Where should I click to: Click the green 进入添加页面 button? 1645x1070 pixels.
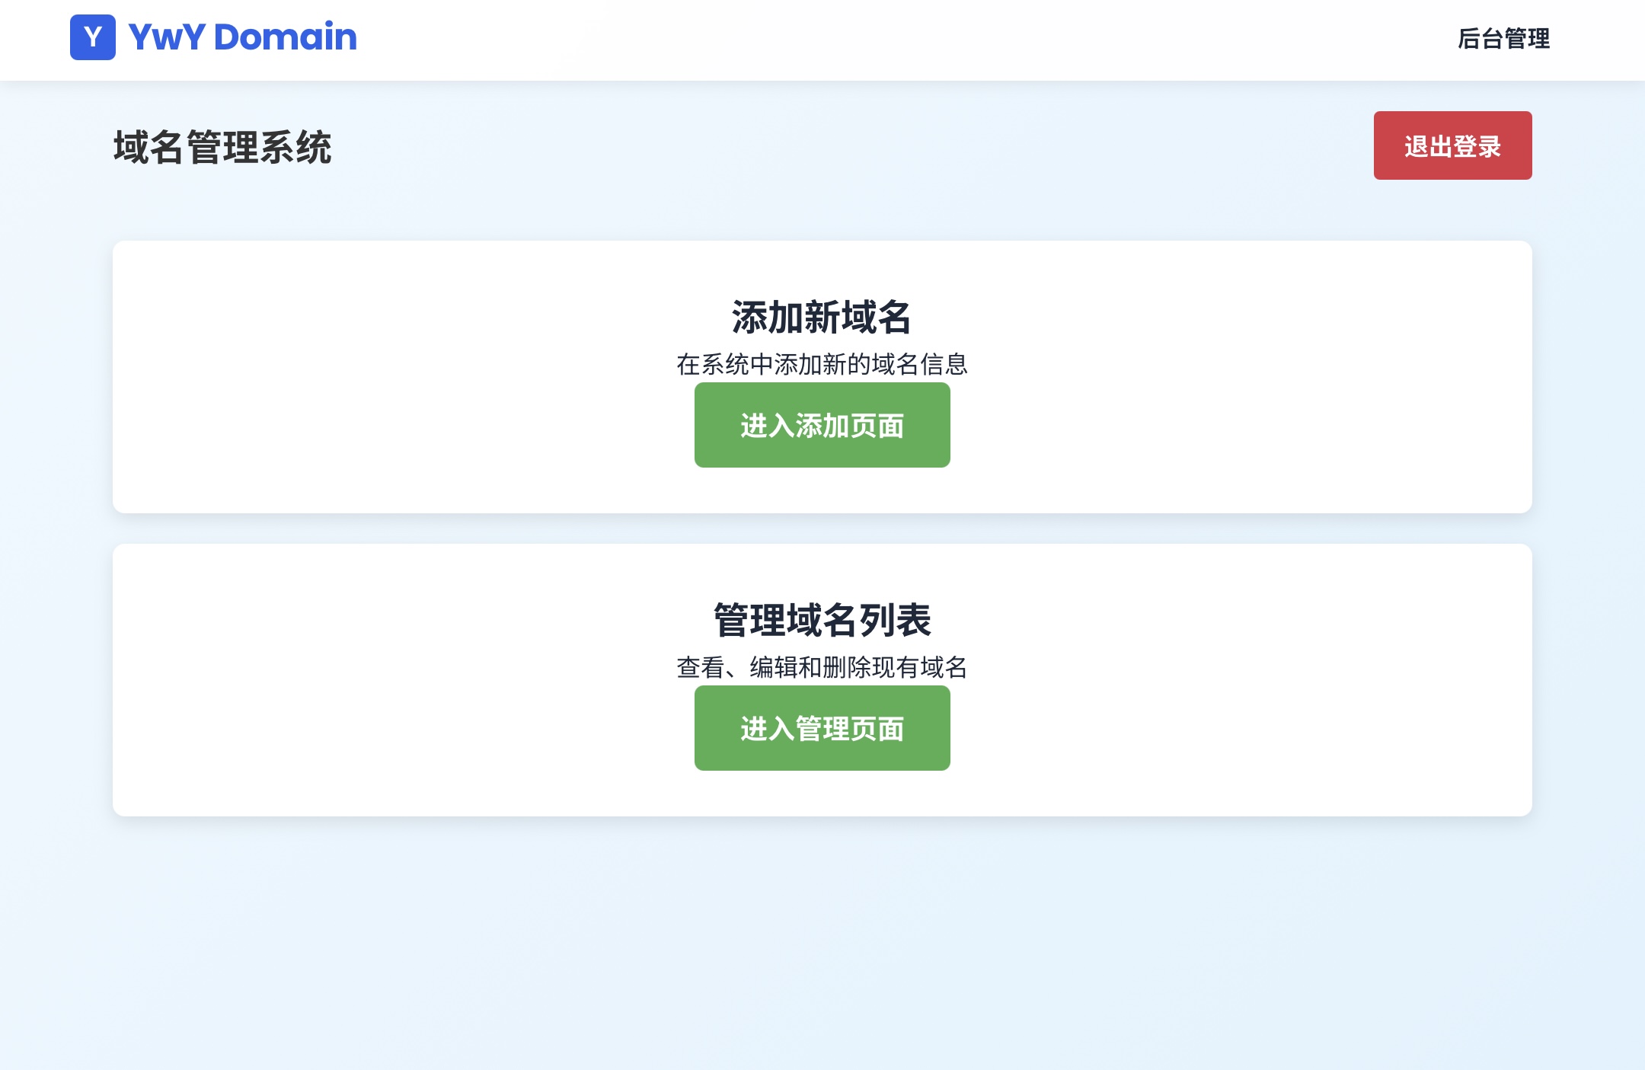pyautogui.click(x=822, y=425)
